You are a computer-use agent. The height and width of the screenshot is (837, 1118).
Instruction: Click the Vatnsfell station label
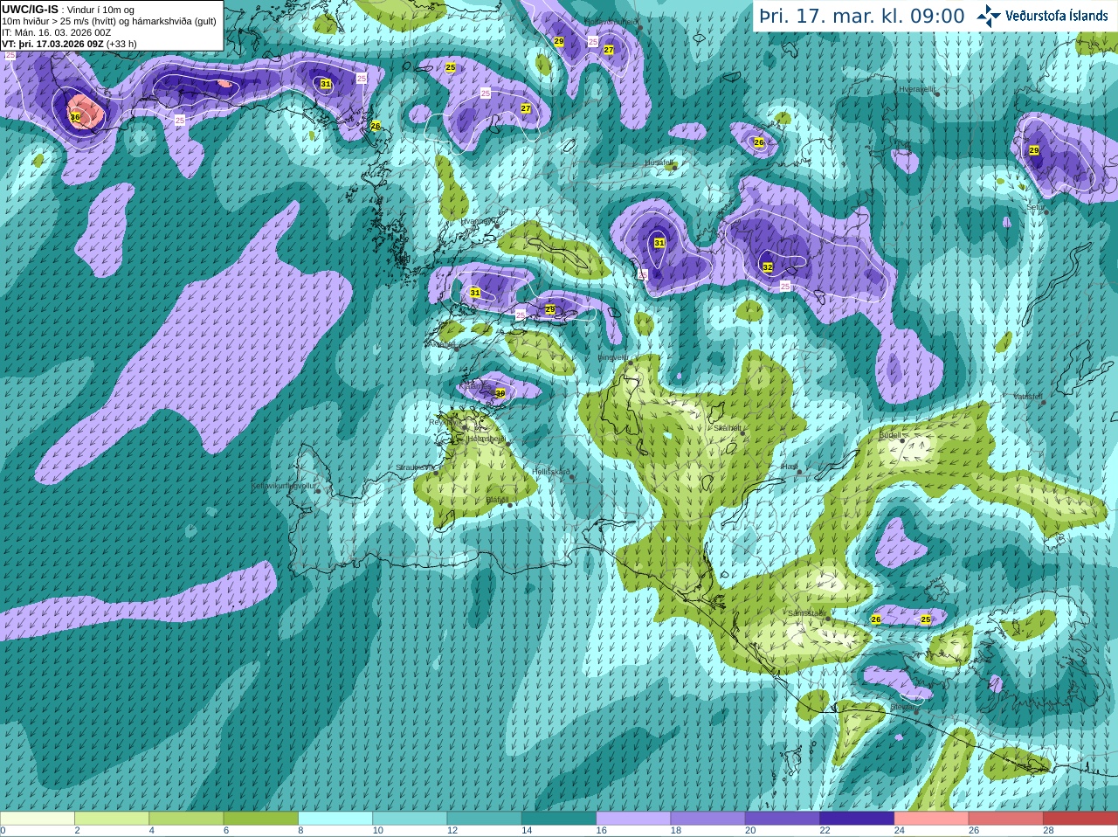point(1028,397)
